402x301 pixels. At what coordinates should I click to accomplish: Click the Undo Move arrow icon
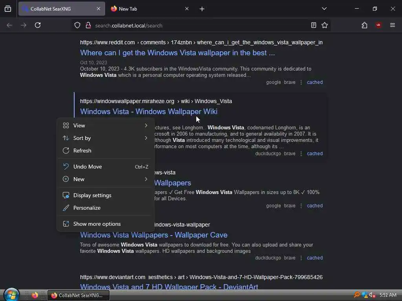click(66, 167)
